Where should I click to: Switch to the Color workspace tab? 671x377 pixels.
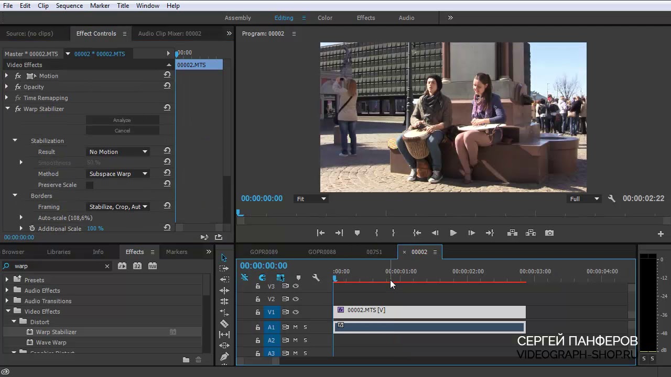[324, 18]
